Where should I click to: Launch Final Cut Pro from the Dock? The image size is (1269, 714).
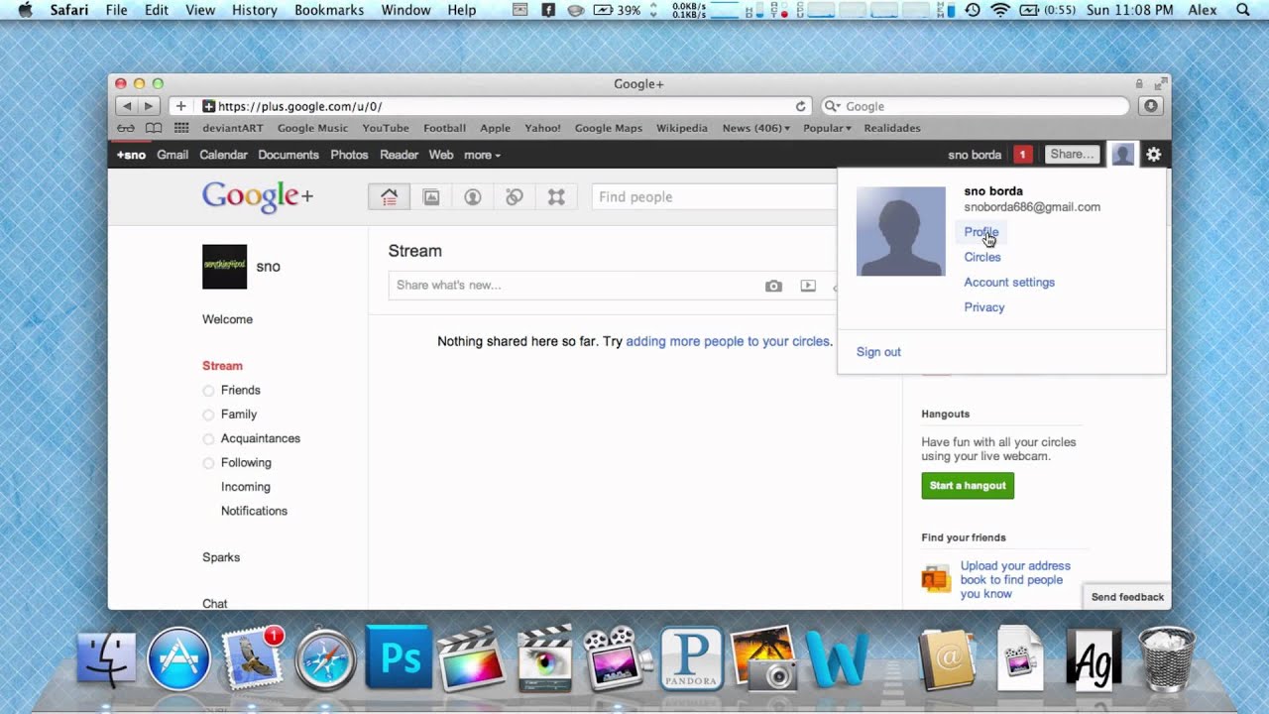(x=470, y=657)
